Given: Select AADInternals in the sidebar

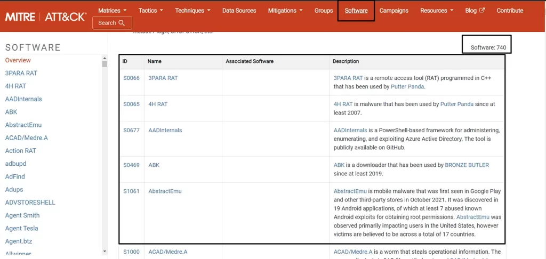Looking at the screenshot, I should [x=23, y=99].
